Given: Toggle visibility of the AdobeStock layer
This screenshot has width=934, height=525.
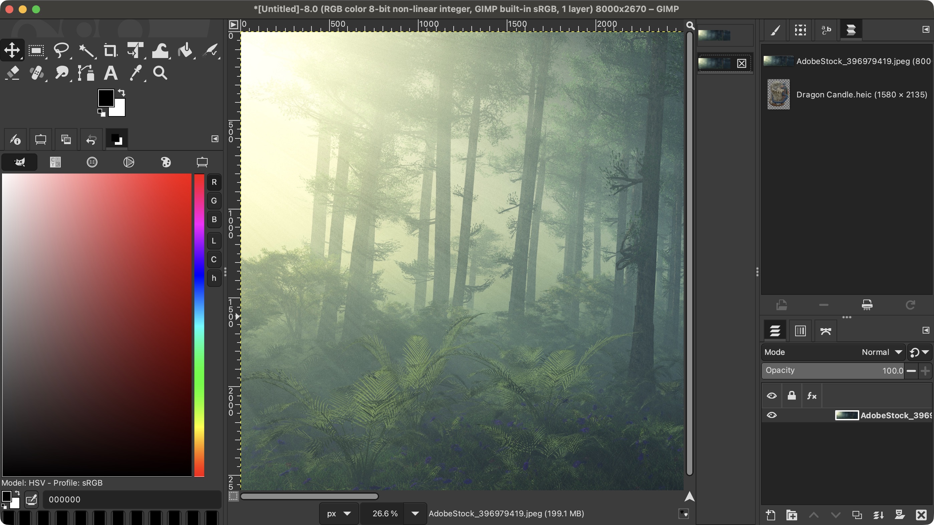Looking at the screenshot, I should [x=771, y=415].
